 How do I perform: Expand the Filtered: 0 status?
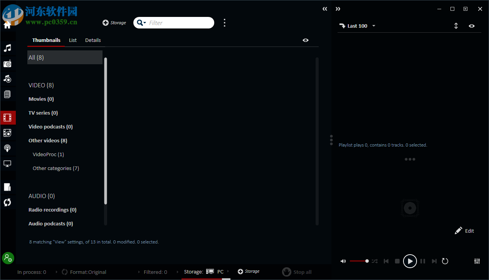pos(155,272)
